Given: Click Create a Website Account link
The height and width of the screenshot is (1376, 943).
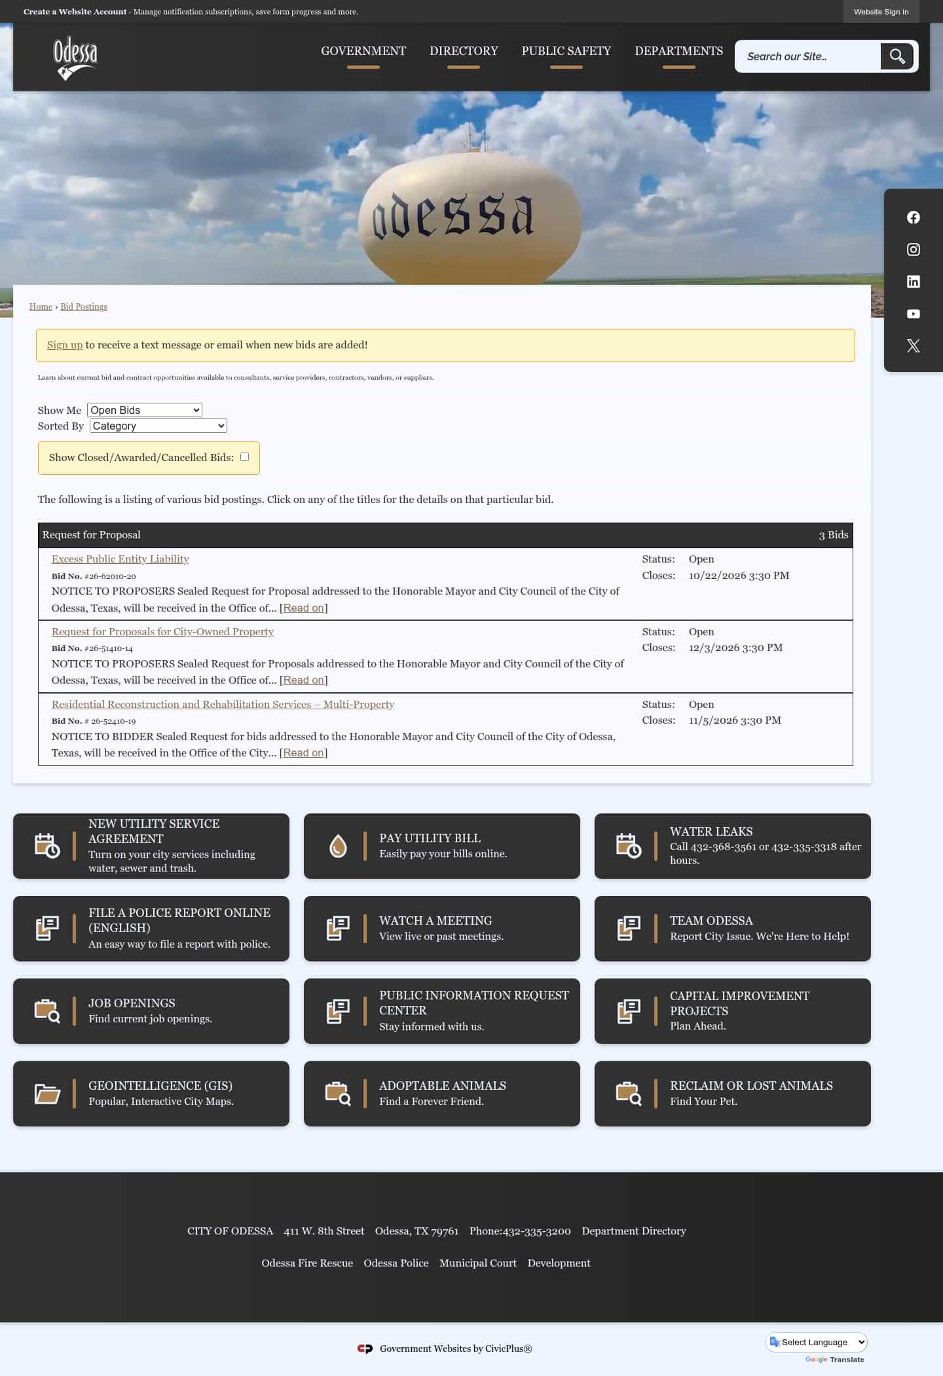Looking at the screenshot, I should pyautogui.click(x=75, y=12).
